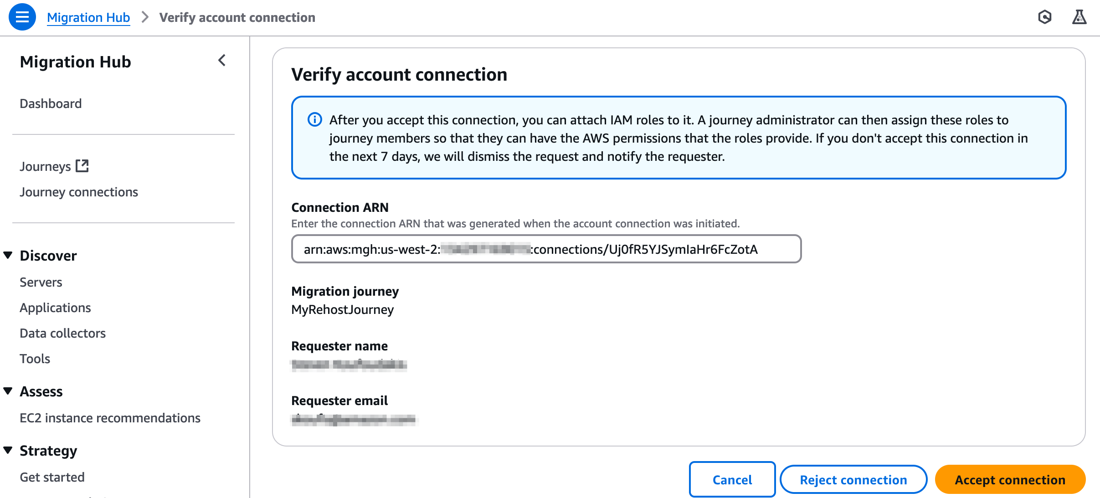This screenshot has height=498, width=1100.
Task: Click the Discover section triangle icon
Action: tap(7, 255)
